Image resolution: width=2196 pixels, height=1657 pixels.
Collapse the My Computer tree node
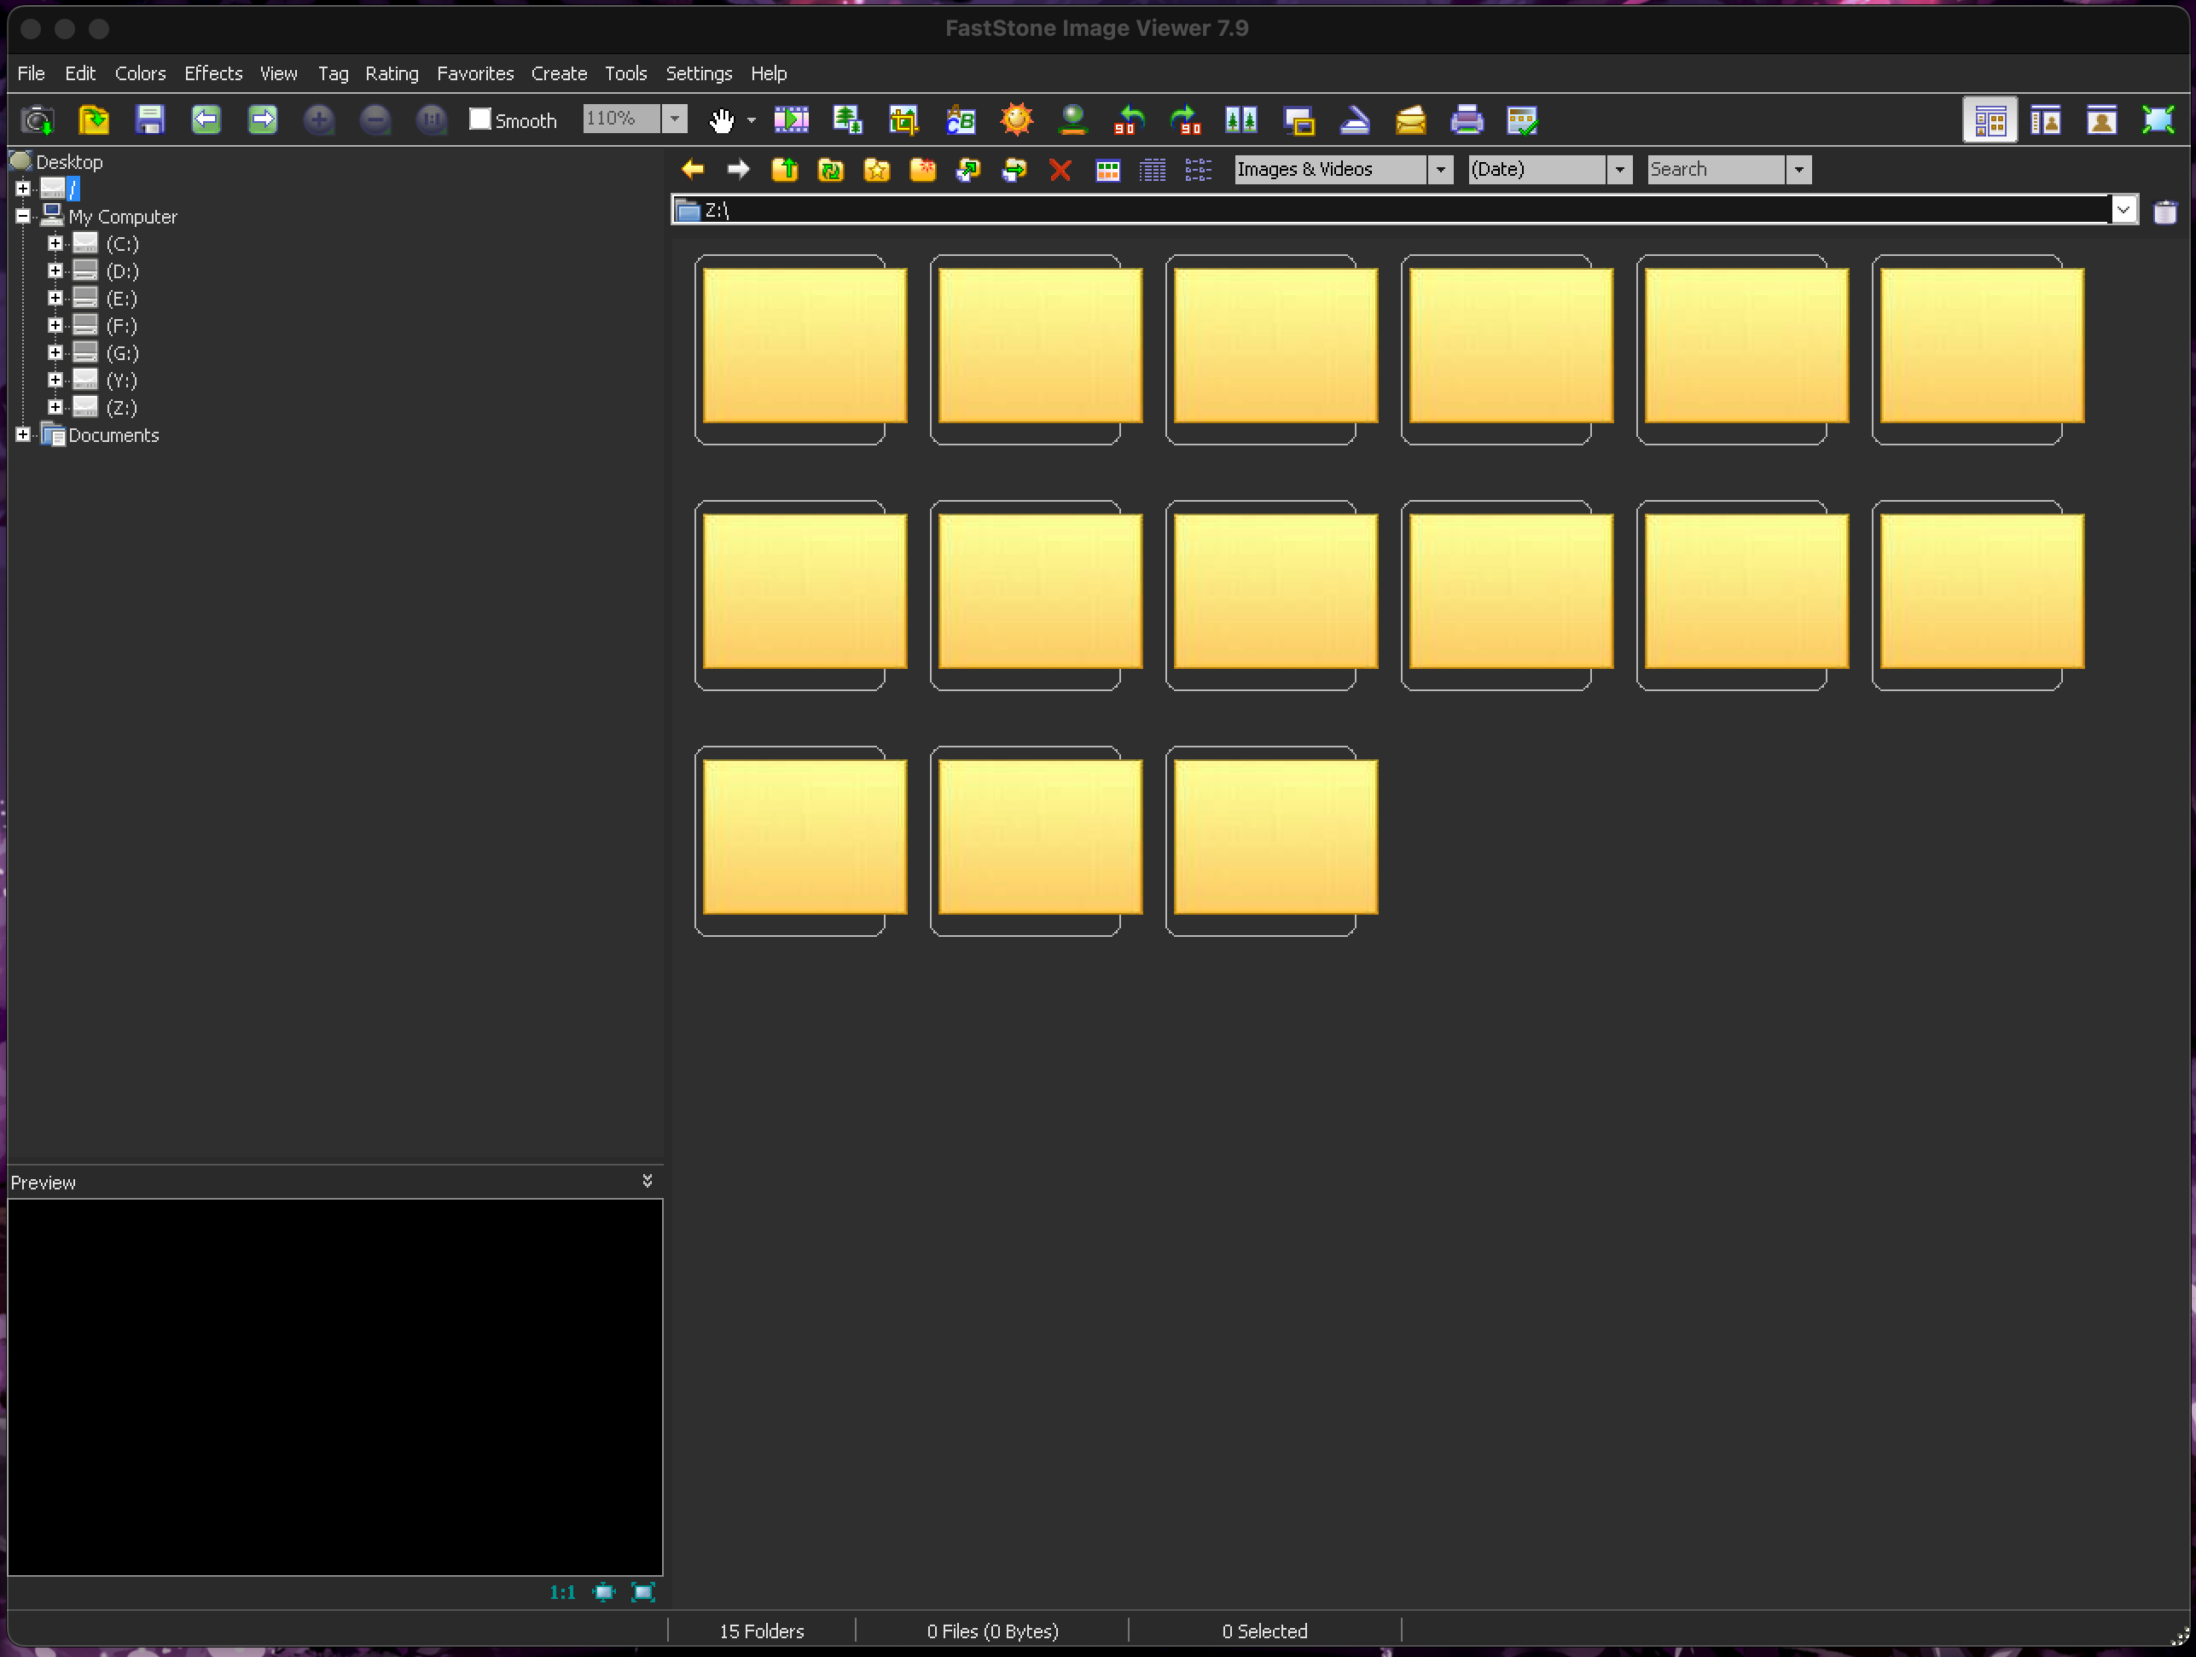[x=23, y=215]
